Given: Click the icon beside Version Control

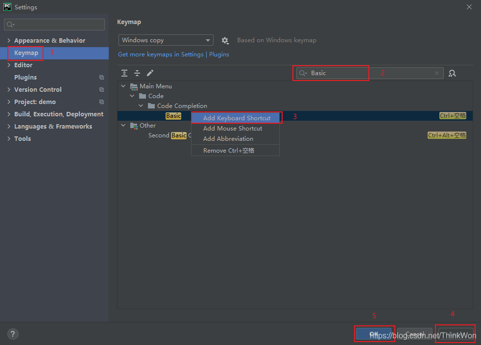Looking at the screenshot, I should coord(101,90).
